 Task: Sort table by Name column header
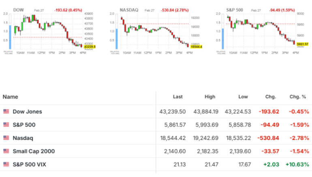coord(11,97)
